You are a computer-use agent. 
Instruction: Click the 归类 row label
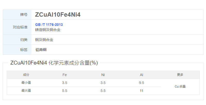24,40
